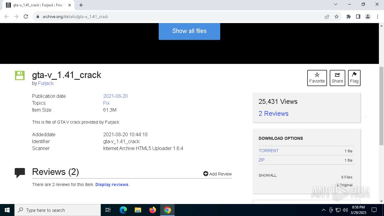Viewport: 384px width, 216px height.
Task: Click SHOW ALL download files
Action: pyautogui.click(x=268, y=175)
